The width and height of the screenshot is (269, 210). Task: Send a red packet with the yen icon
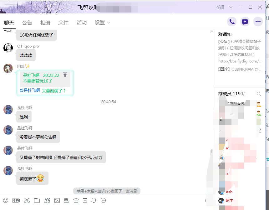(85, 200)
